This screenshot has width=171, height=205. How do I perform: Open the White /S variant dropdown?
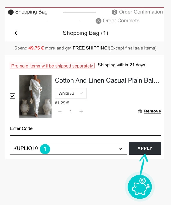[71, 93]
